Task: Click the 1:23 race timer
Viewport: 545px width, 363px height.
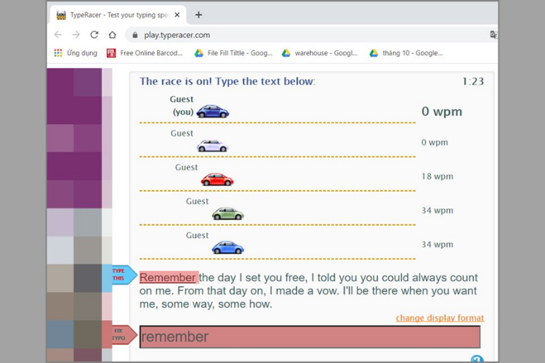Action: tap(473, 81)
